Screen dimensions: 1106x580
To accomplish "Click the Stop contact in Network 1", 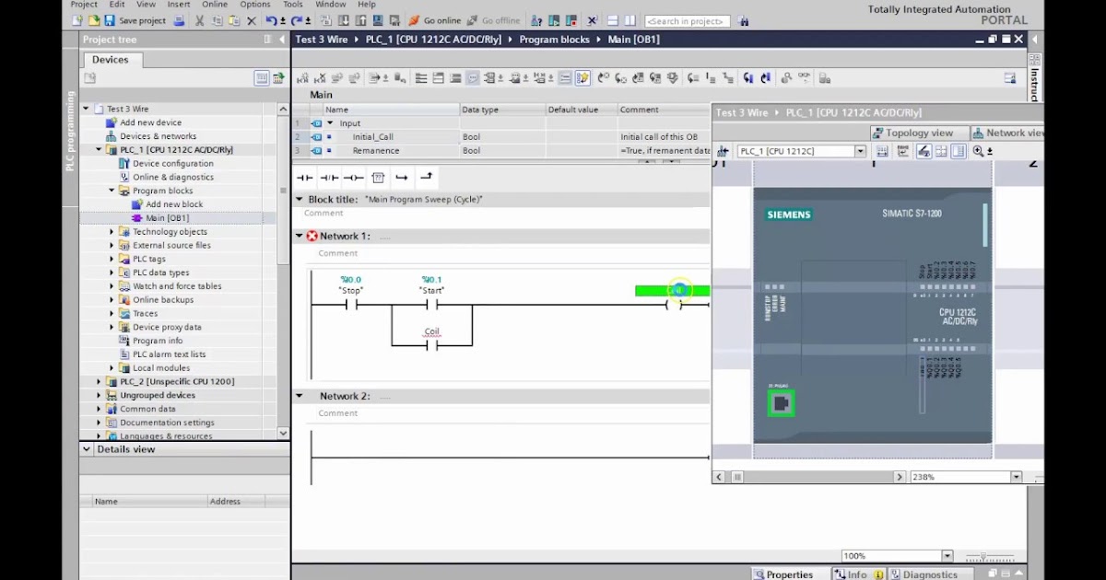I will [x=351, y=306].
